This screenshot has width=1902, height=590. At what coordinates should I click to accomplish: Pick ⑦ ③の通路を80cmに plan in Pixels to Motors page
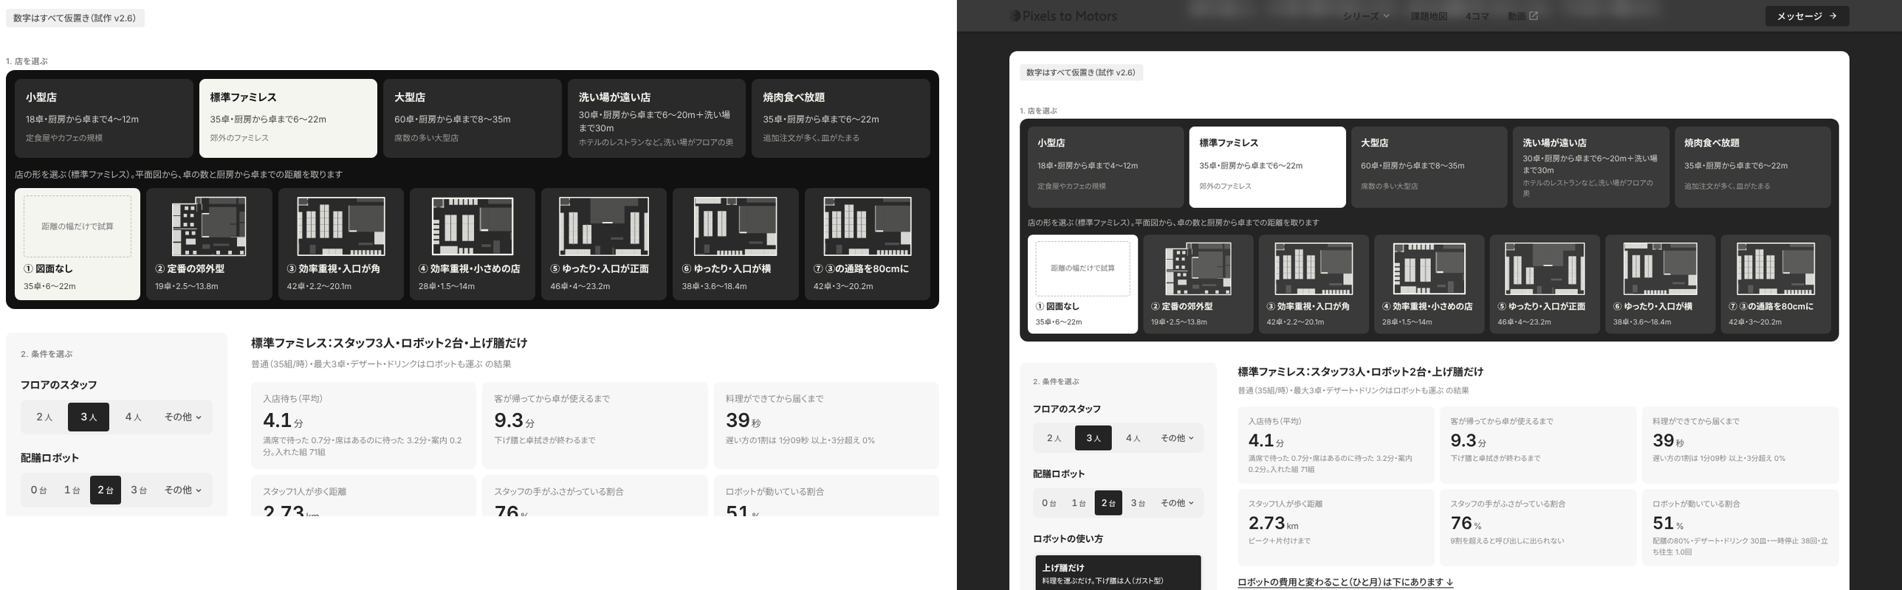(1776, 284)
